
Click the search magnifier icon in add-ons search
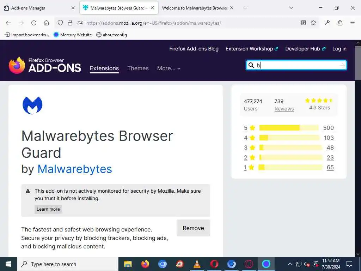coord(251,65)
